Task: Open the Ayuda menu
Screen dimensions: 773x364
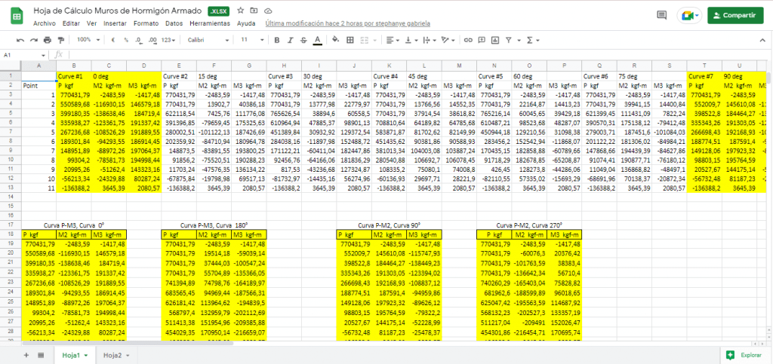Action: (x=246, y=23)
